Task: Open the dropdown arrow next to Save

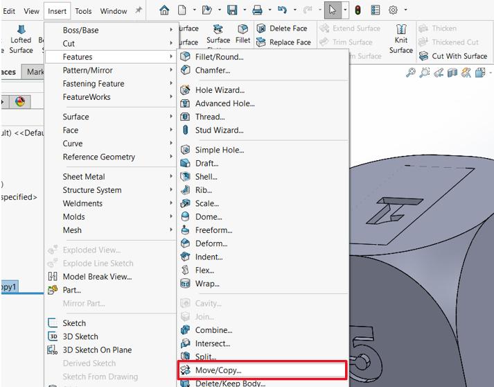Action: coord(245,10)
